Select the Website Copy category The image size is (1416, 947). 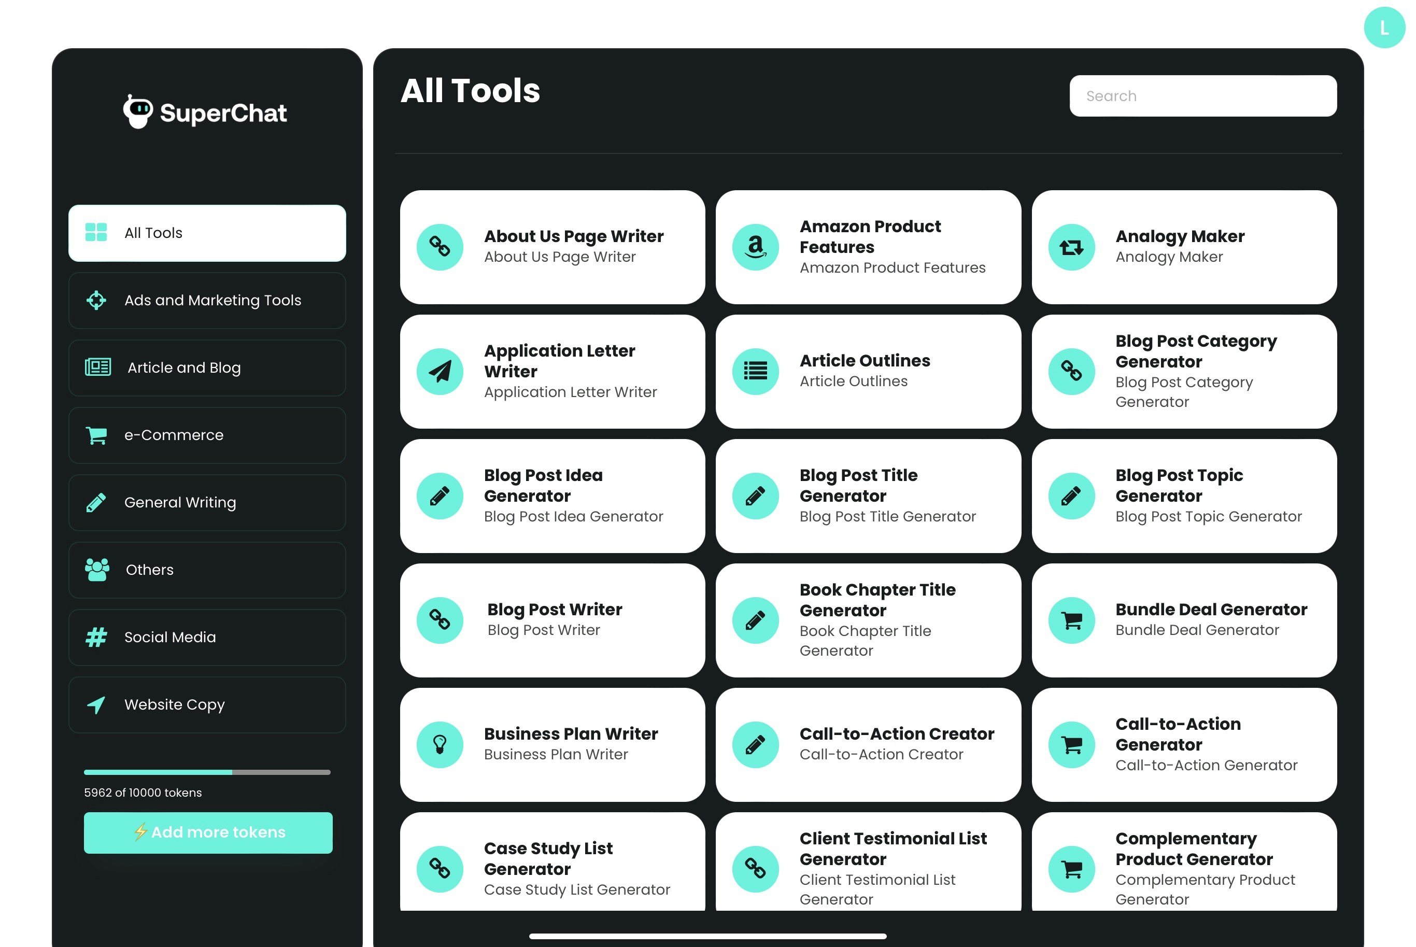(x=207, y=704)
